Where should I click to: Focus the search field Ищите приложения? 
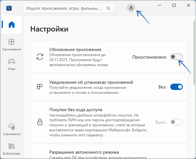click(x=68, y=8)
